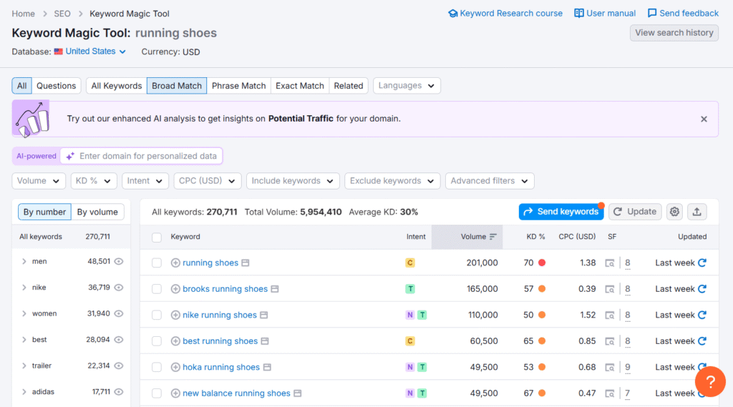Screen dimensions: 733x407
Task: Click the Update button
Action: (x=635, y=212)
